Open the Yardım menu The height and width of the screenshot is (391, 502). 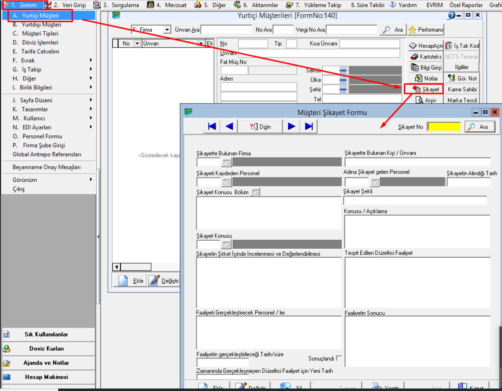(403, 5)
